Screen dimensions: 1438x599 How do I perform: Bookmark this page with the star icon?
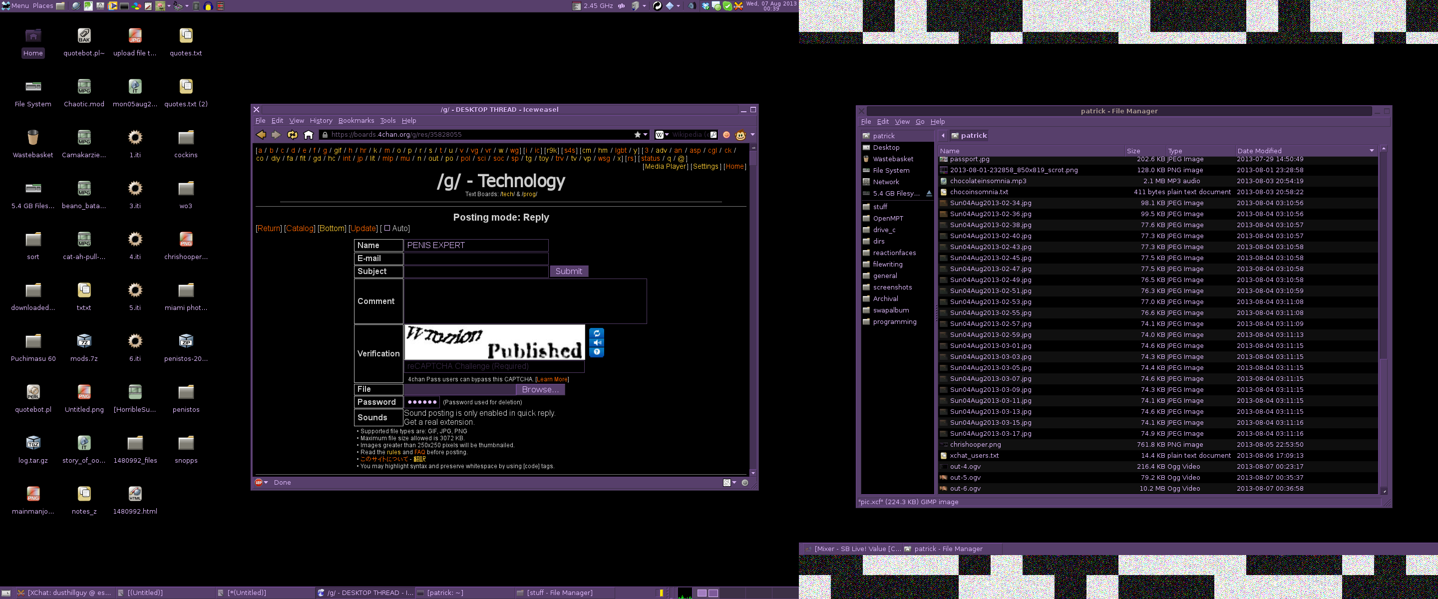637,135
